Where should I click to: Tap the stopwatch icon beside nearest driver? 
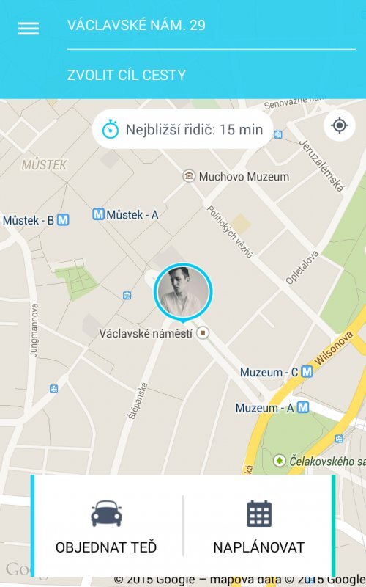coord(111,129)
